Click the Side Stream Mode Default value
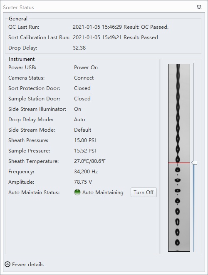This screenshot has width=208, height=275. 83,130
